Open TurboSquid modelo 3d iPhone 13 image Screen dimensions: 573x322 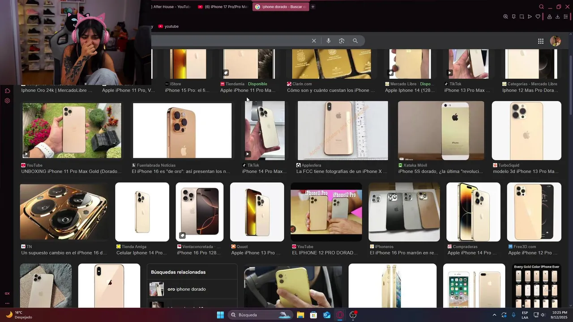526,130
